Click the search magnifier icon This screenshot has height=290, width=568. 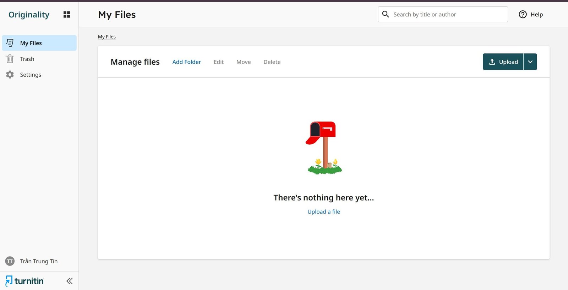pos(386,14)
